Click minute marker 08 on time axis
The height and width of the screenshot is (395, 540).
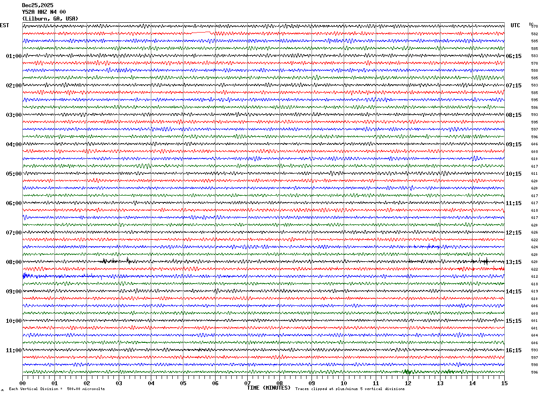pyautogui.click(x=279, y=383)
